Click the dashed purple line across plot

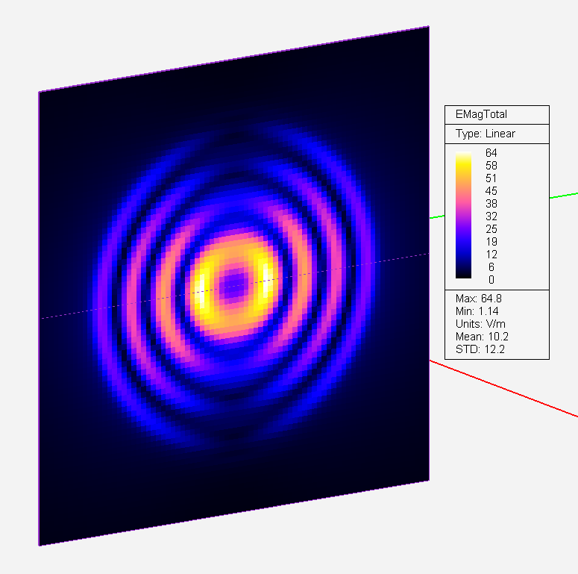[234, 286]
